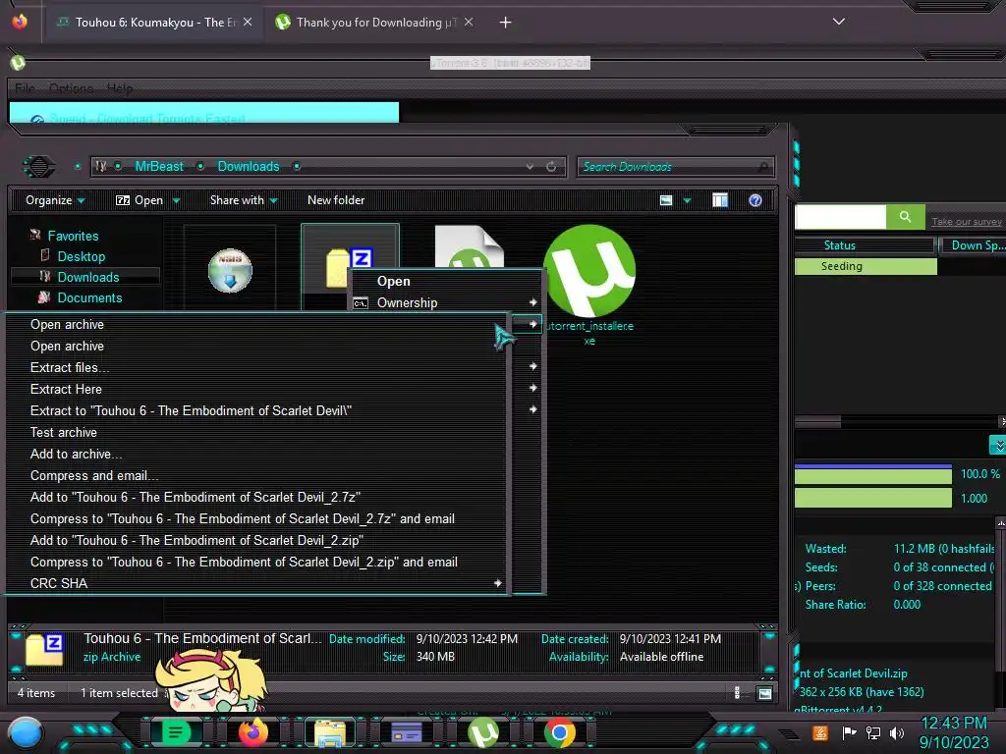Choose Extract files... menu entry
This screenshot has width=1006, height=754.
tap(256, 367)
